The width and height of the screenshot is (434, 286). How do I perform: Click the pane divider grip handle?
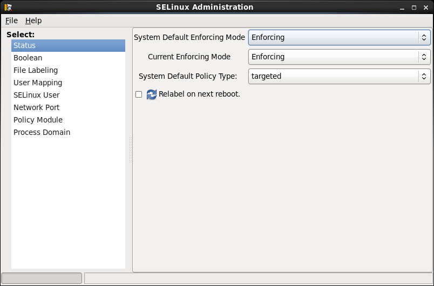(131, 150)
